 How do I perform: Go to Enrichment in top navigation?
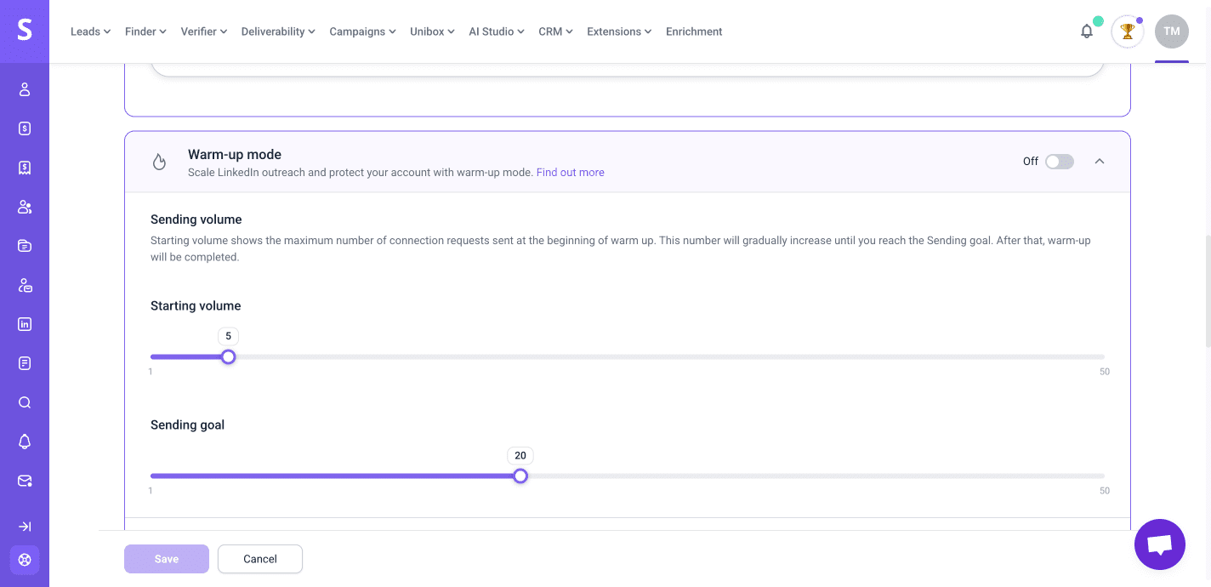(694, 31)
